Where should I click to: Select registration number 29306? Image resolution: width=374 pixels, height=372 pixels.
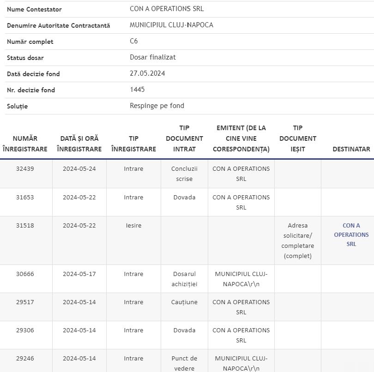coord(25,330)
